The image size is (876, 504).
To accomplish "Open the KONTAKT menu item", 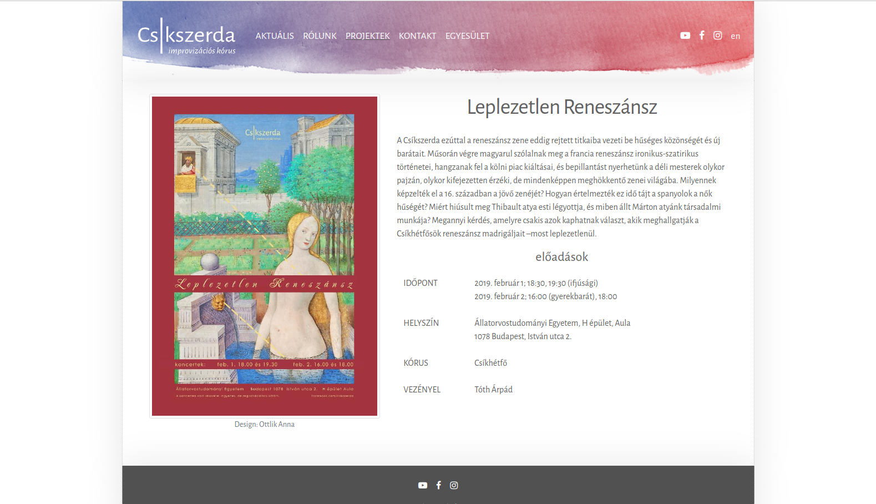I will 417,36.
